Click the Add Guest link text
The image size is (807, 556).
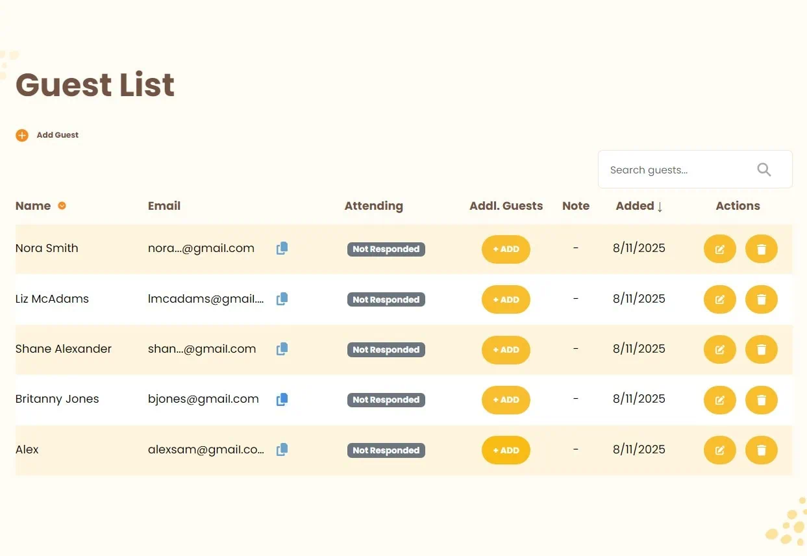pyautogui.click(x=57, y=135)
